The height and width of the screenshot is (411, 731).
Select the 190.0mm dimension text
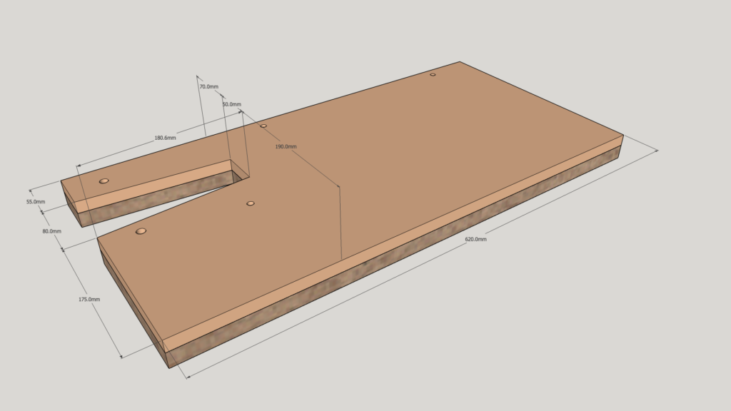(286, 146)
